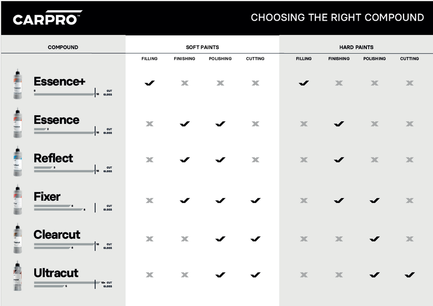The height and width of the screenshot is (306, 433).
Task: Click Reflect hard paints finishing checkmark
Action: [x=339, y=159]
